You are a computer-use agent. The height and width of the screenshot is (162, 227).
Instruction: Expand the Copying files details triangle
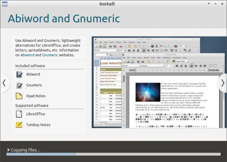[x=9, y=150]
